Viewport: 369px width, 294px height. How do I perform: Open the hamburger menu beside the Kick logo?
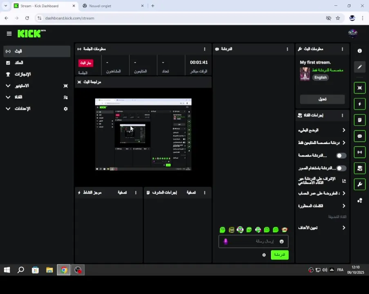point(9,34)
